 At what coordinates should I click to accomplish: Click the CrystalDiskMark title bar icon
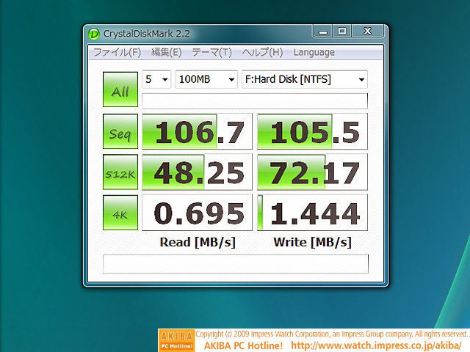[x=94, y=34]
